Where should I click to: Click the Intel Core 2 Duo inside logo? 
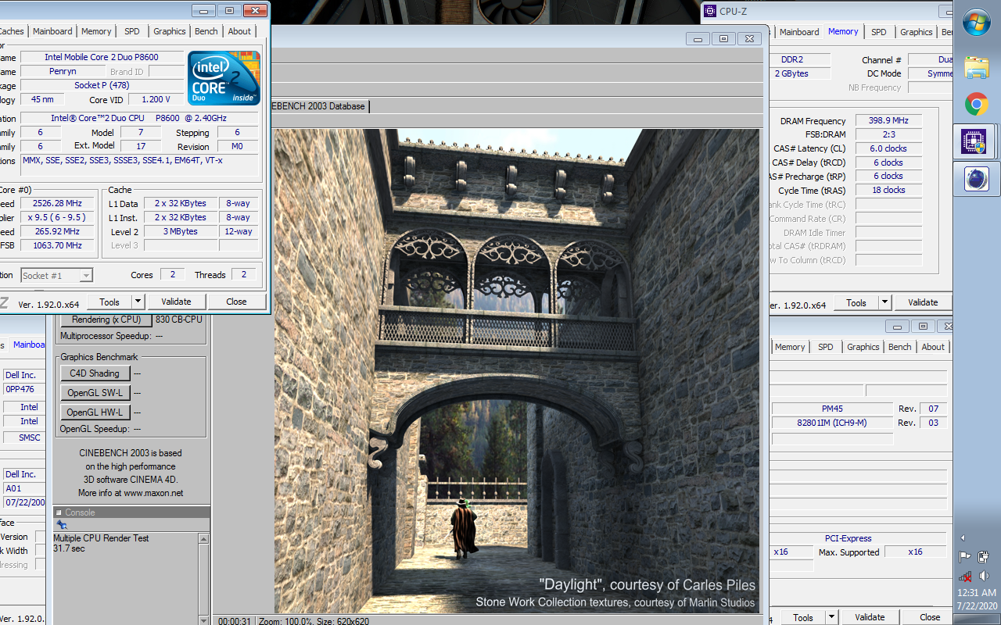point(224,78)
